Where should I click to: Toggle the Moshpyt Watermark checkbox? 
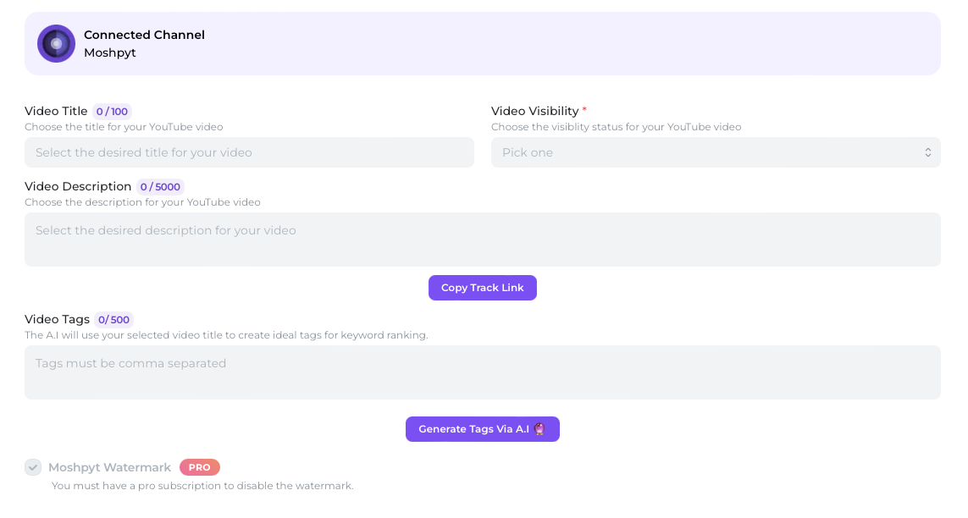33,467
